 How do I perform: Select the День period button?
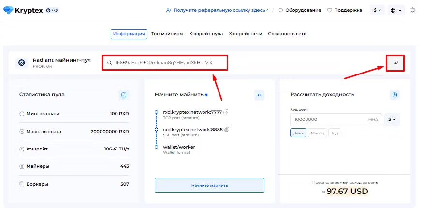[x=298, y=133]
